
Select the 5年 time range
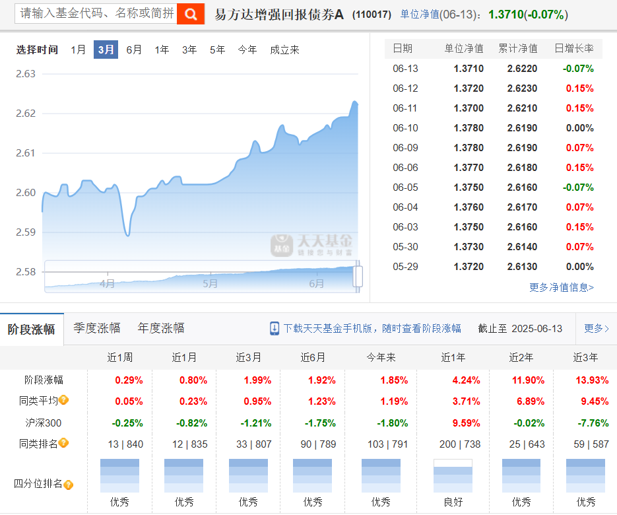point(217,50)
